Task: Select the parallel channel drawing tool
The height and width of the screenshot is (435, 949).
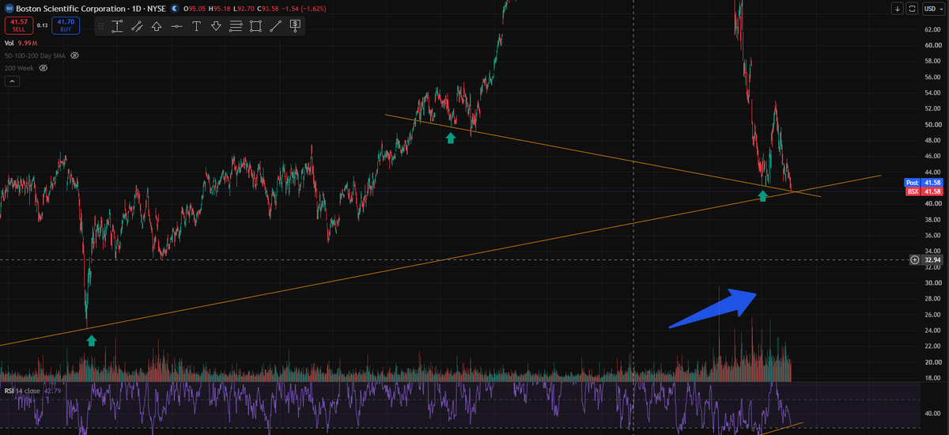Action: point(137,26)
